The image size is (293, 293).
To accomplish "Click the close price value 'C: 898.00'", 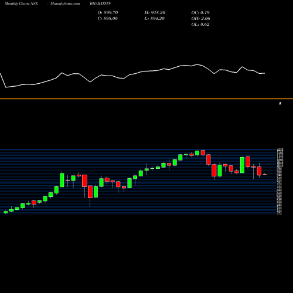I will pos(108,19).
